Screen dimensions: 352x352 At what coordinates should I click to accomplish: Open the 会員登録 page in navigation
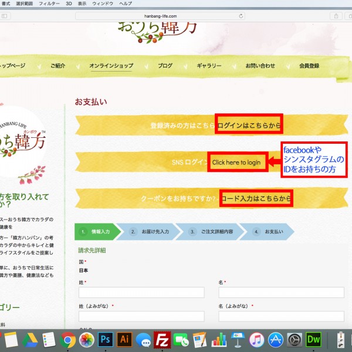click(x=309, y=66)
